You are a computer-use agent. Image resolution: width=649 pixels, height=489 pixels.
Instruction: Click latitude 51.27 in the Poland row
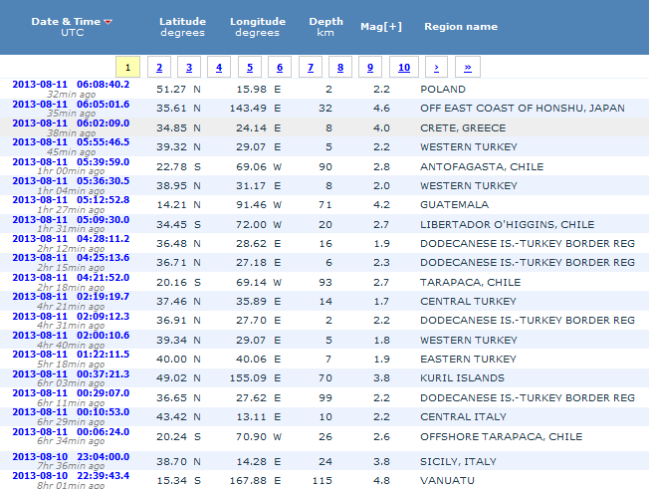(171, 90)
